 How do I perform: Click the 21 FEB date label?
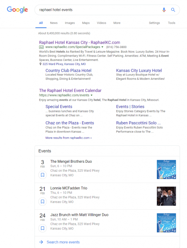click(x=43, y=190)
